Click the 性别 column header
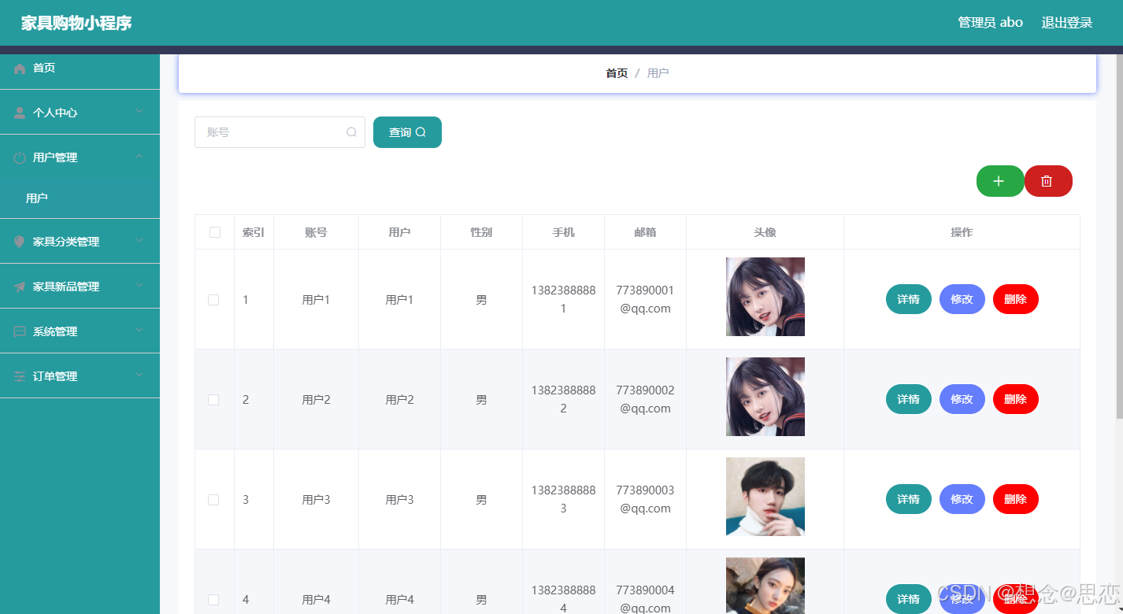 [x=481, y=232]
